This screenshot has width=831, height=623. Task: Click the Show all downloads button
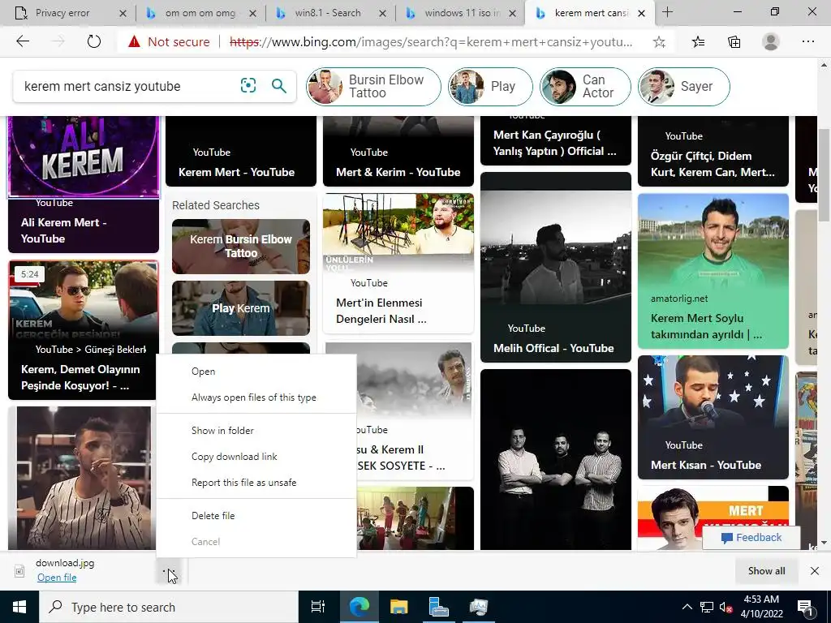click(x=766, y=570)
